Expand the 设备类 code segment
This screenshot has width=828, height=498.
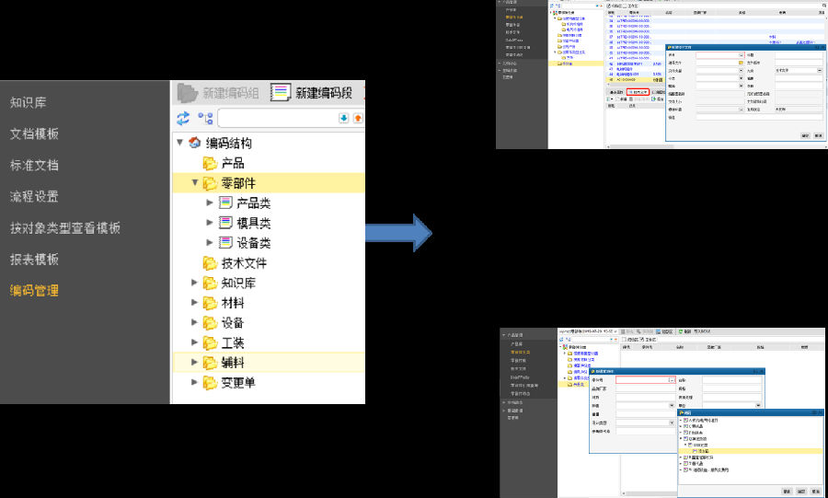pos(209,244)
